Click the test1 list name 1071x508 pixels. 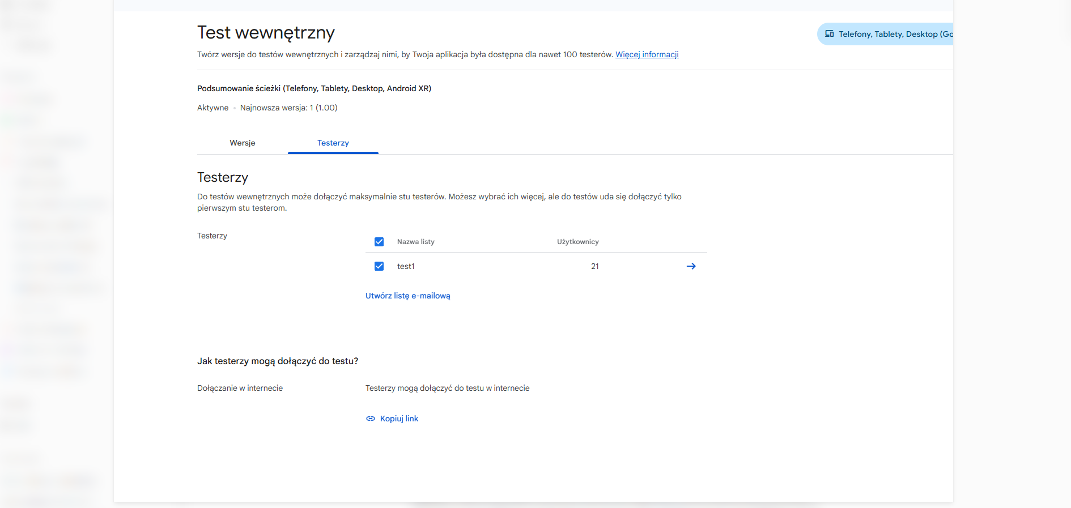[406, 266]
